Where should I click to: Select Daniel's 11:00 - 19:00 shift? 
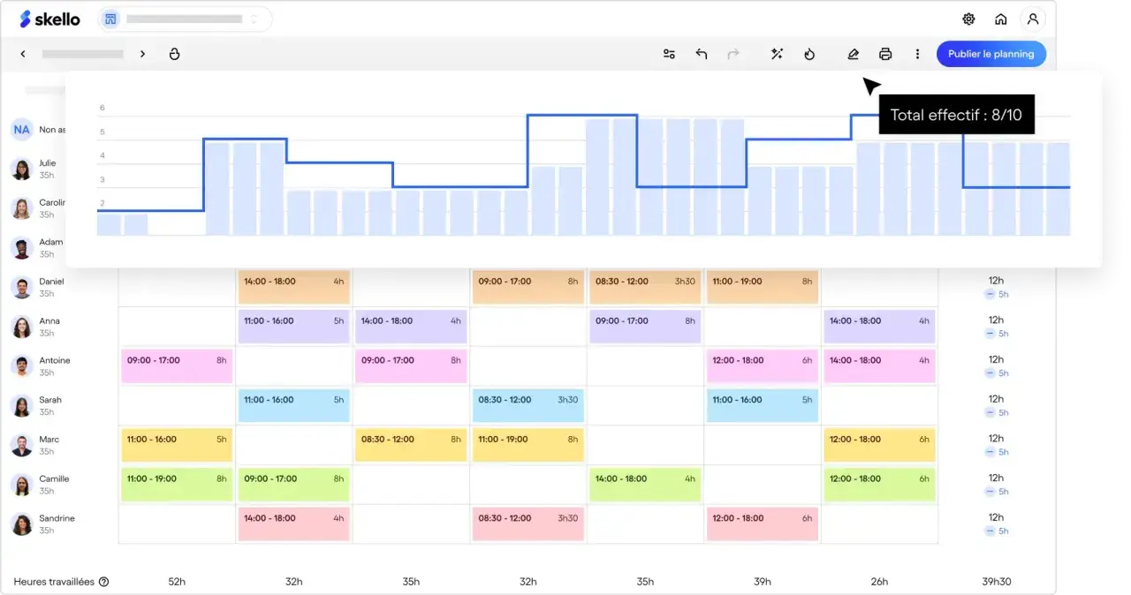point(763,287)
